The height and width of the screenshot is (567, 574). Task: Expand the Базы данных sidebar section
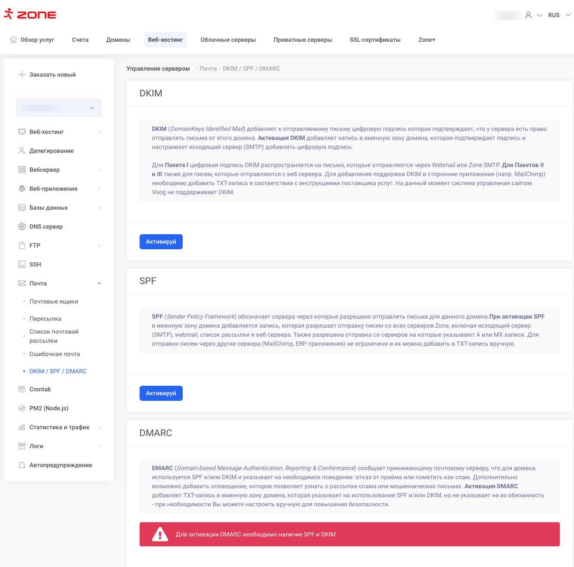pyautogui.click(x=100, y=208)
